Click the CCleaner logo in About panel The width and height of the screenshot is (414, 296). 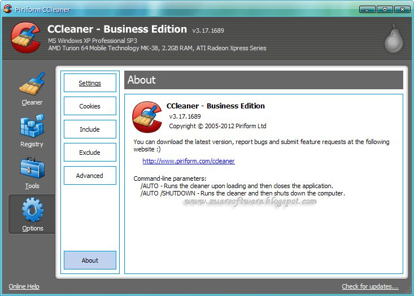[x=147, y=117]
